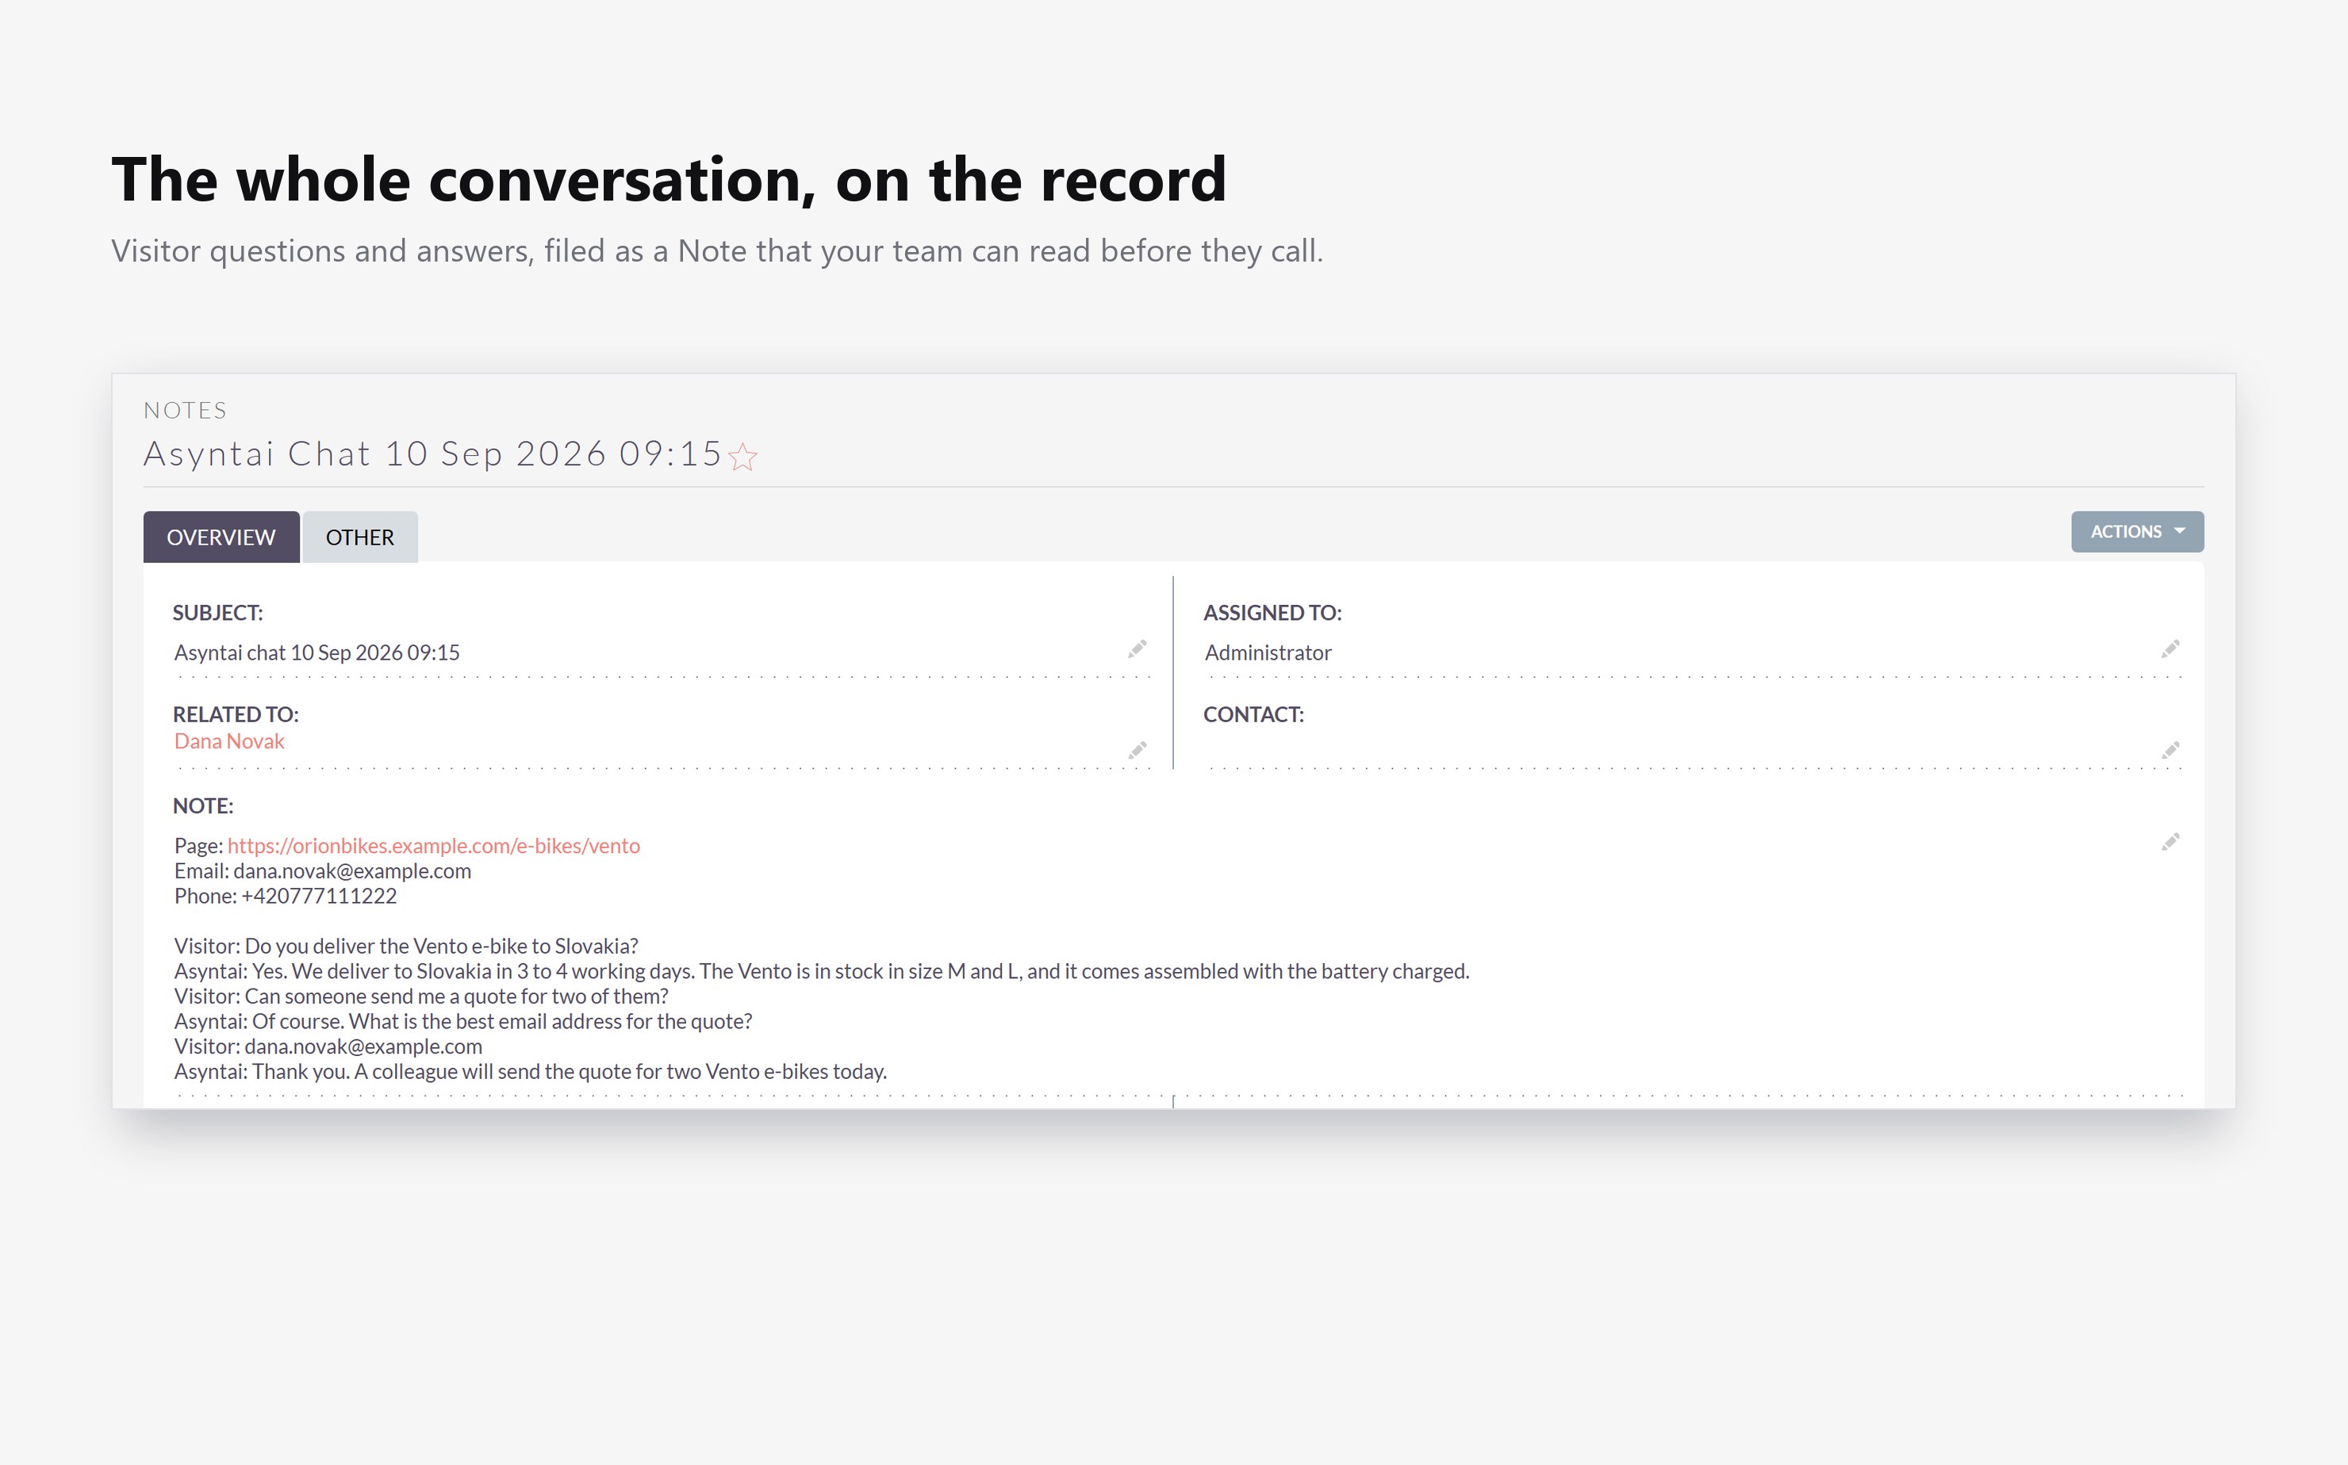Image resolution: width=2348 pixels, height=1465 pixels.
Task: Switch to the Overview tab
Action: pos(221,537)
